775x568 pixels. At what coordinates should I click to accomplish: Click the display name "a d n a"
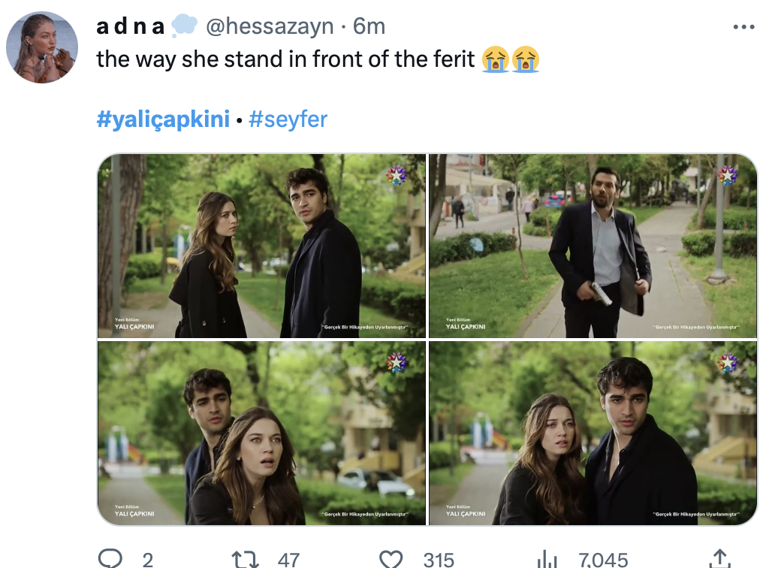point(131,26)
